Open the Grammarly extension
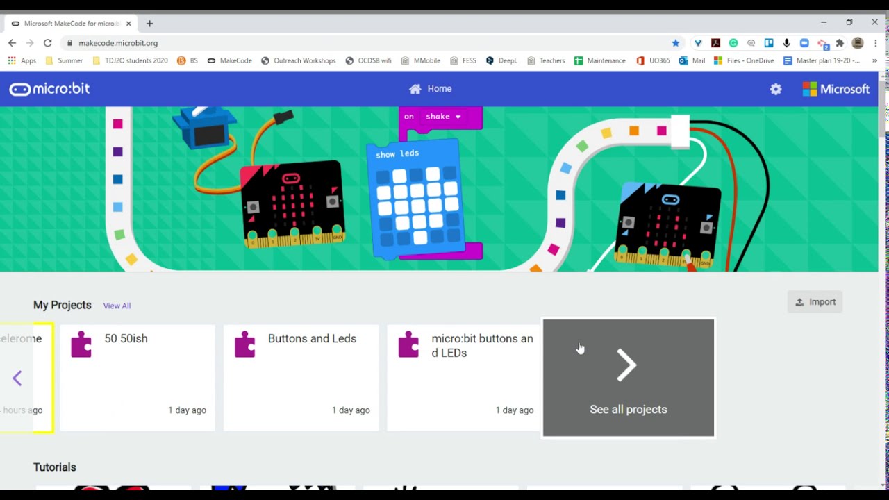The image size is (889, 500). click(x=733, y=43)
